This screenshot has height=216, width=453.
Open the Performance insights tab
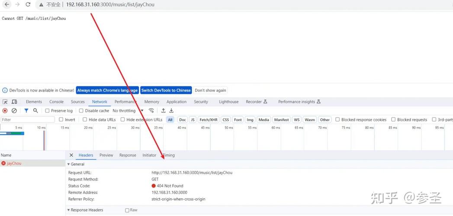pos(299,102)
